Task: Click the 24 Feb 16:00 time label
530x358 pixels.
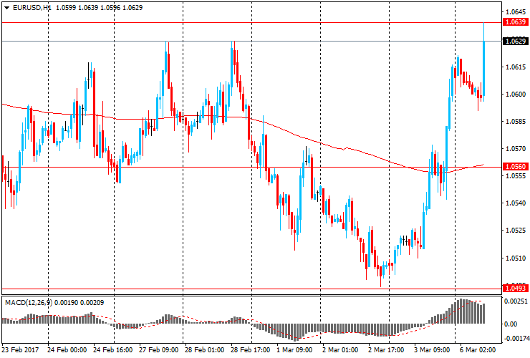Action: [113, 350]
